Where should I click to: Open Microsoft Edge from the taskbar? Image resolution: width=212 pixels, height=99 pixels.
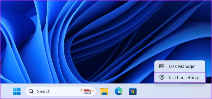click(x=118, y=91)
